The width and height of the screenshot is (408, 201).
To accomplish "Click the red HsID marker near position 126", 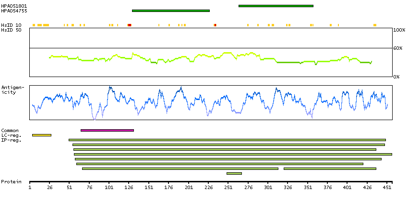I will point(130,25).
